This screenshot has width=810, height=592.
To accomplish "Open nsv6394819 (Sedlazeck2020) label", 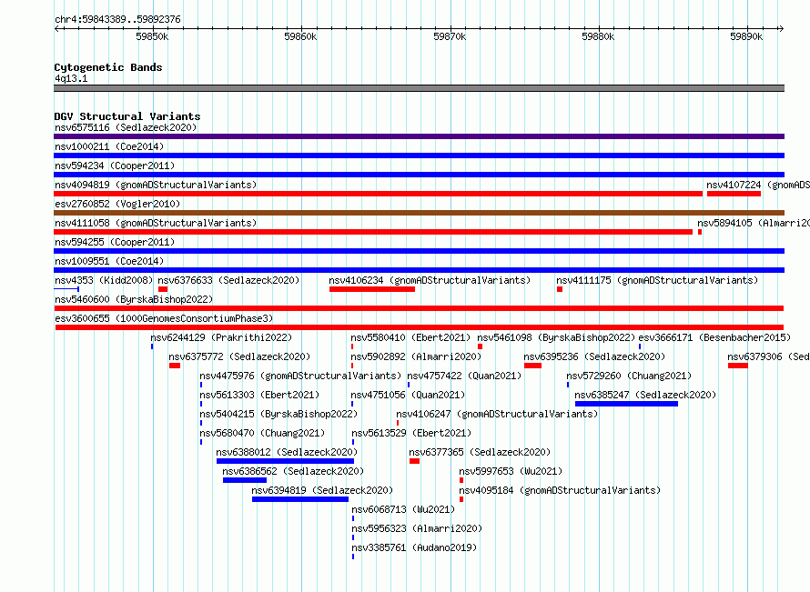I will coord(322,490).
